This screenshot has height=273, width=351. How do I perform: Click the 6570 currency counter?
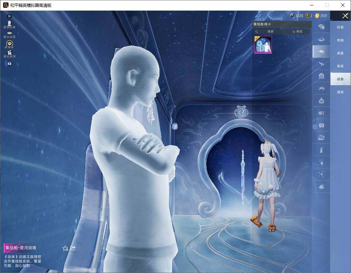coord(297,16)
